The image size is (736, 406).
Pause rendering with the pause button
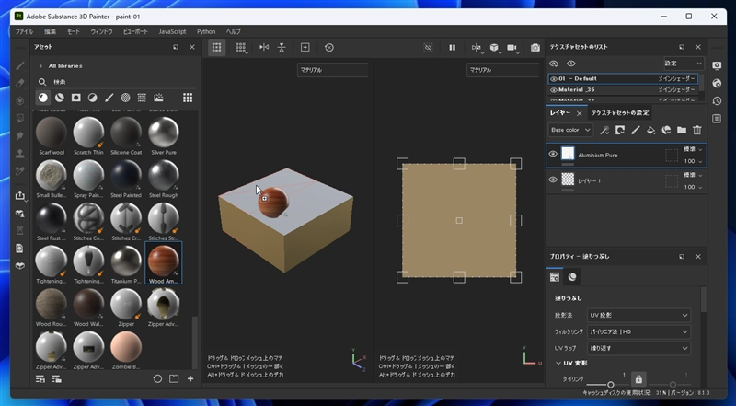pos(452,48)
